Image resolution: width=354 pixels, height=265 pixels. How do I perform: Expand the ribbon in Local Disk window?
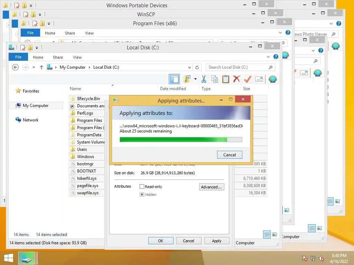click(x=268, y=57)
